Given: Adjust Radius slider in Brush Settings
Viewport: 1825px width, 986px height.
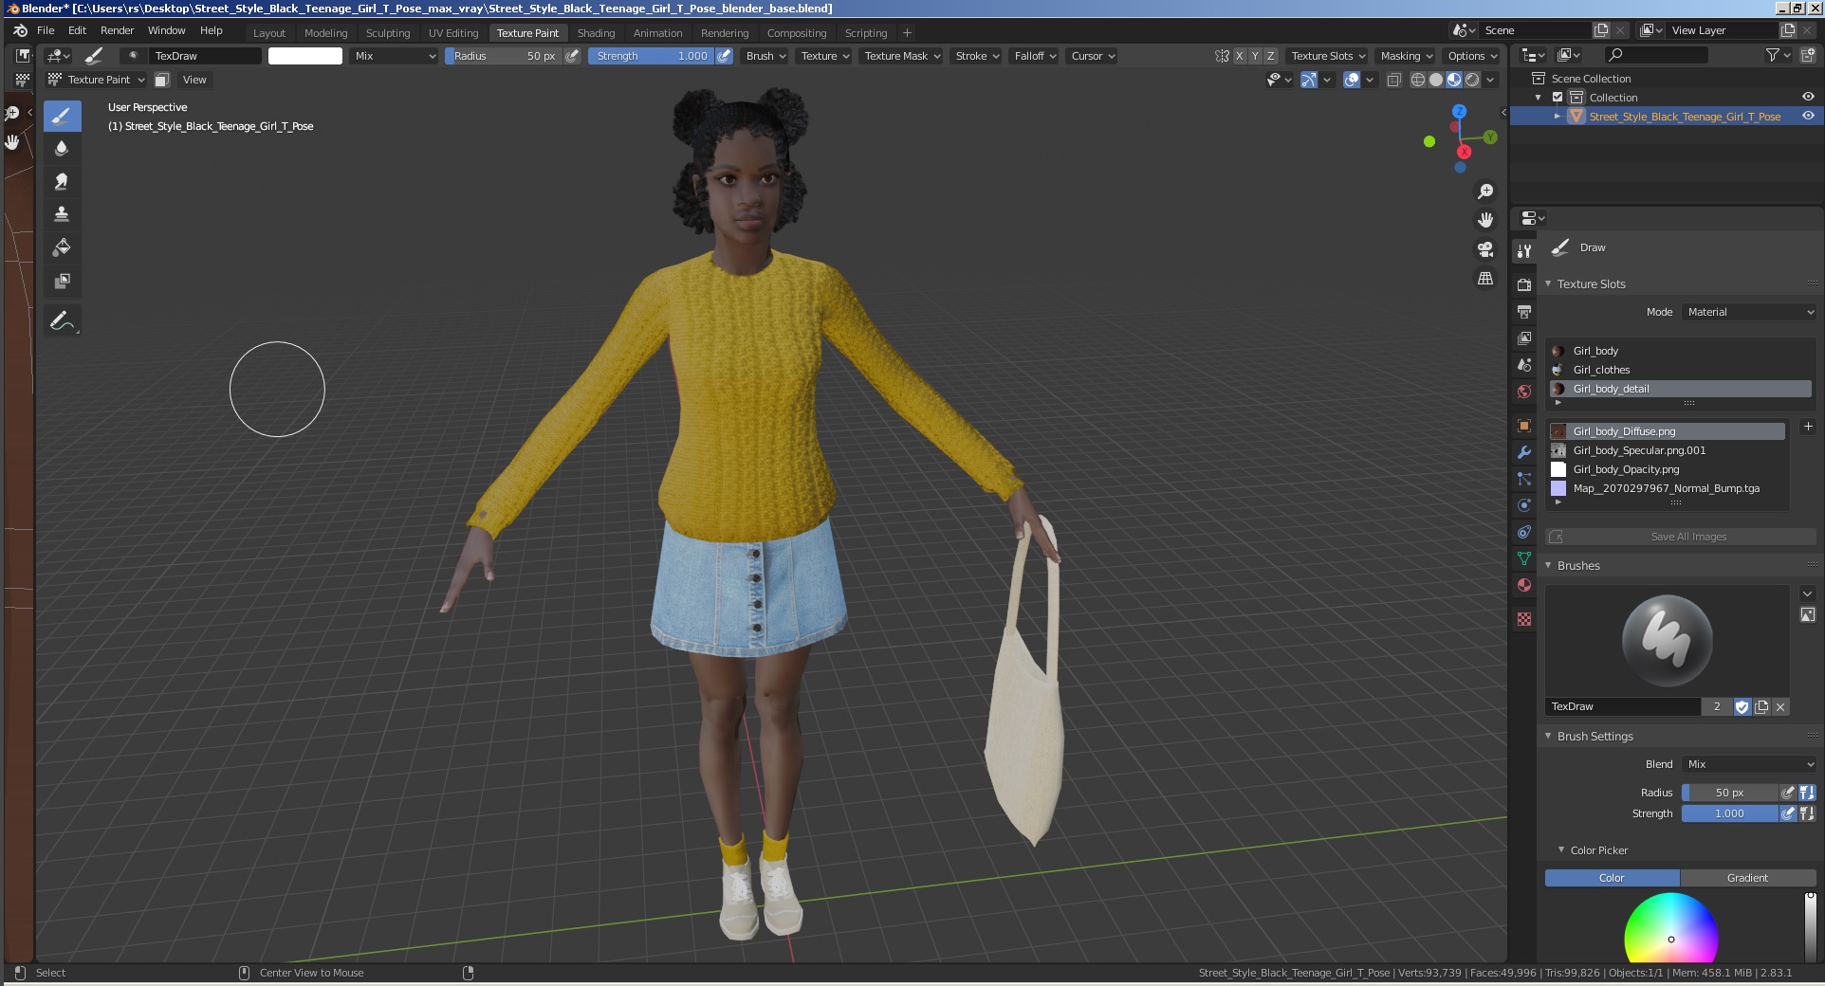Looking at the screenshot, I should (1729, 793).
